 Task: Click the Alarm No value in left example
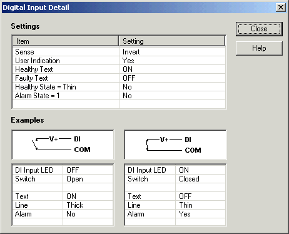coord(71,214)
